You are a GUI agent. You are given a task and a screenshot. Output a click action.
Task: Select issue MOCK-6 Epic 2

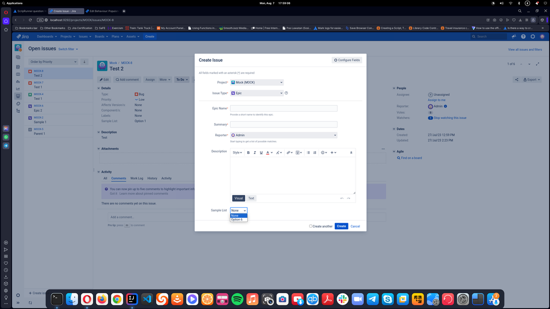58,108
